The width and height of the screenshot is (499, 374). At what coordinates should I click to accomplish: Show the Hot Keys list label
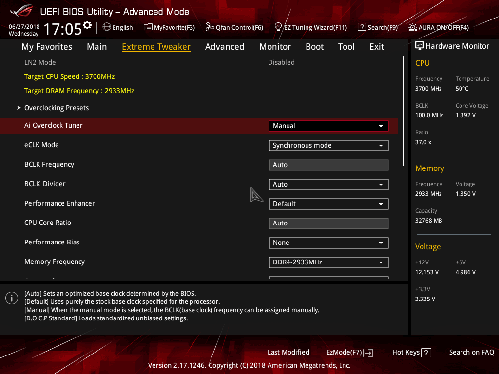[406, 353]
